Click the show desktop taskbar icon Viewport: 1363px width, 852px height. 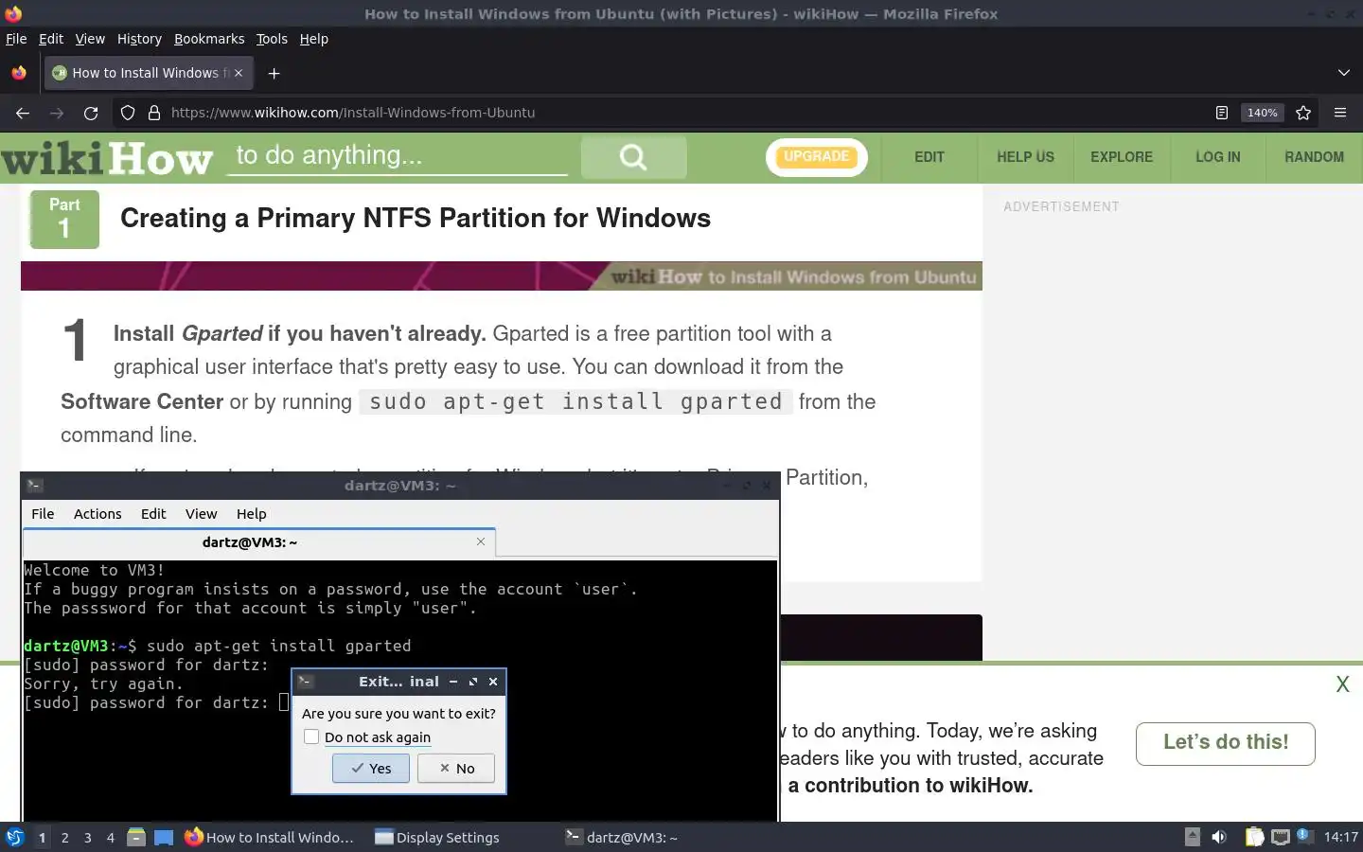tap(164, 837)
